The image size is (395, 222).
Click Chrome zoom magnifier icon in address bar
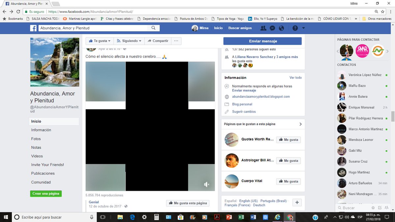[376, 11]
